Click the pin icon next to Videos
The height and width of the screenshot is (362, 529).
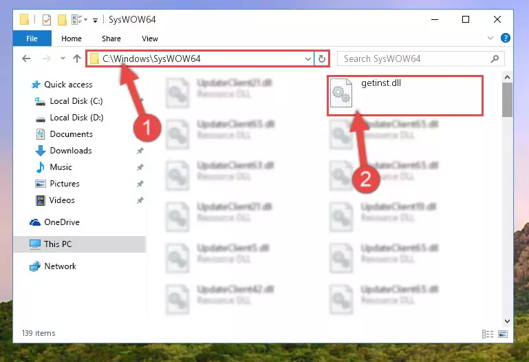point(140,200)
